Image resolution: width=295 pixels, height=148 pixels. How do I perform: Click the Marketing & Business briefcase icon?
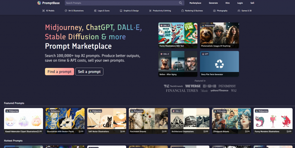(x=182, y=11)
